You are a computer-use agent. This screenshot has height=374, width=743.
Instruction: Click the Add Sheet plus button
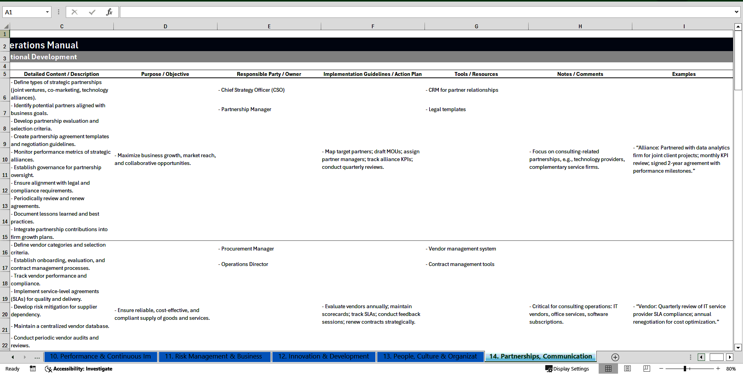point(615,357)
